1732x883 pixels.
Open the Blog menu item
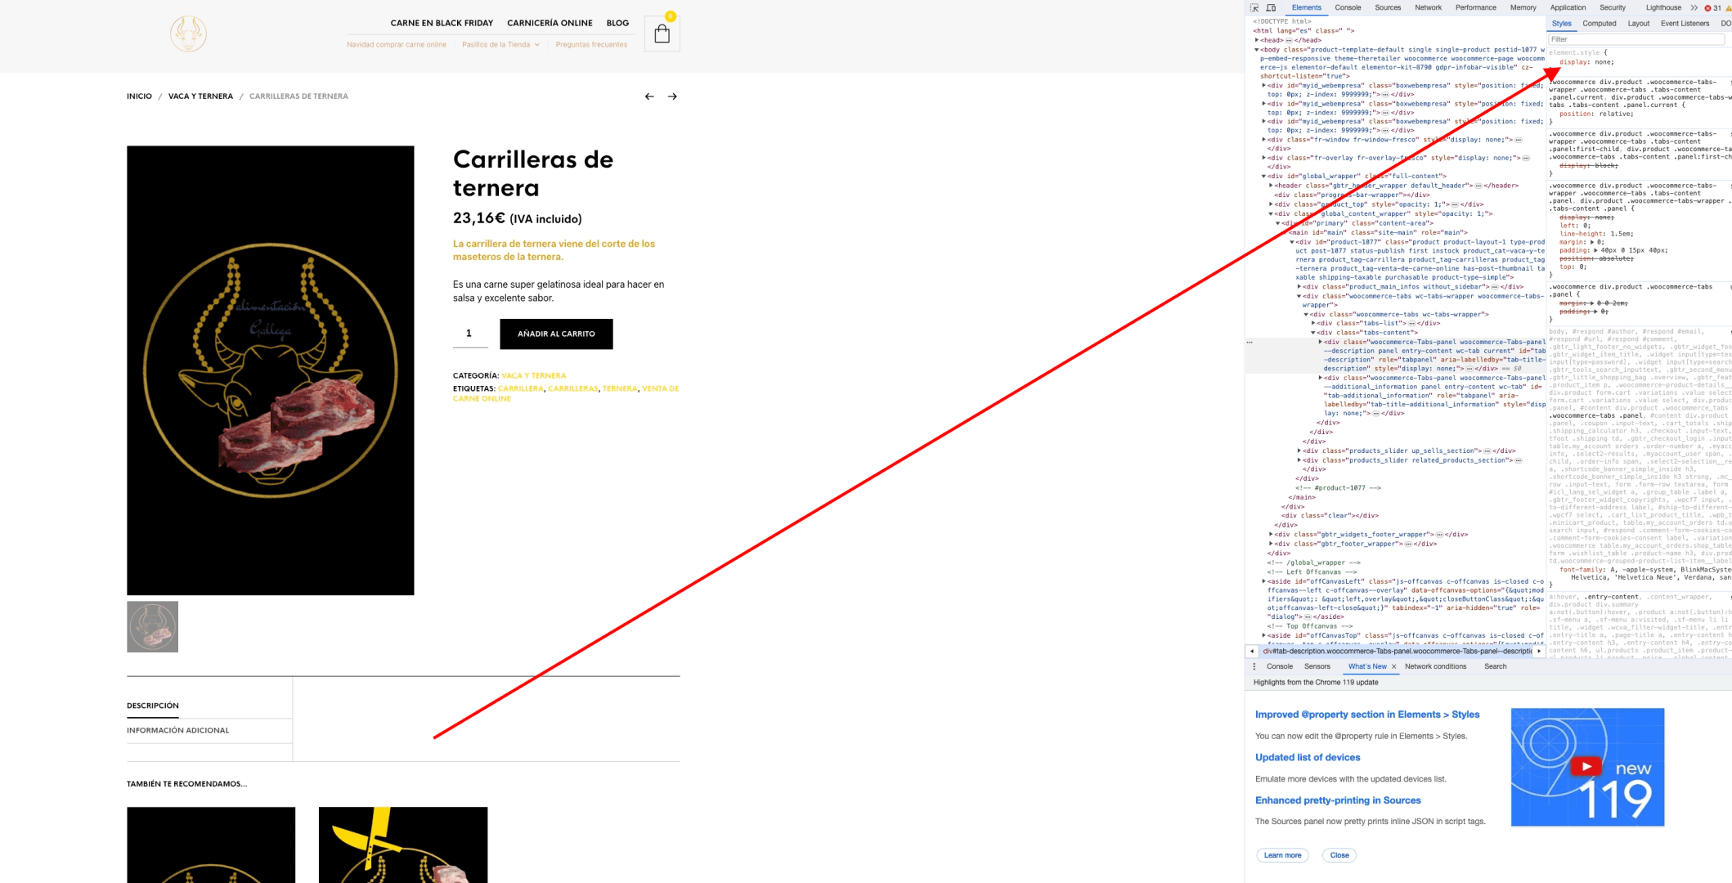(617, 23)
